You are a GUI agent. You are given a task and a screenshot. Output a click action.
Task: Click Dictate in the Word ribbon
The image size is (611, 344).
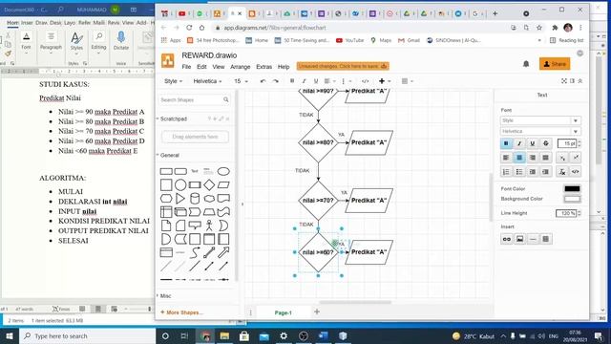point(121,41)
